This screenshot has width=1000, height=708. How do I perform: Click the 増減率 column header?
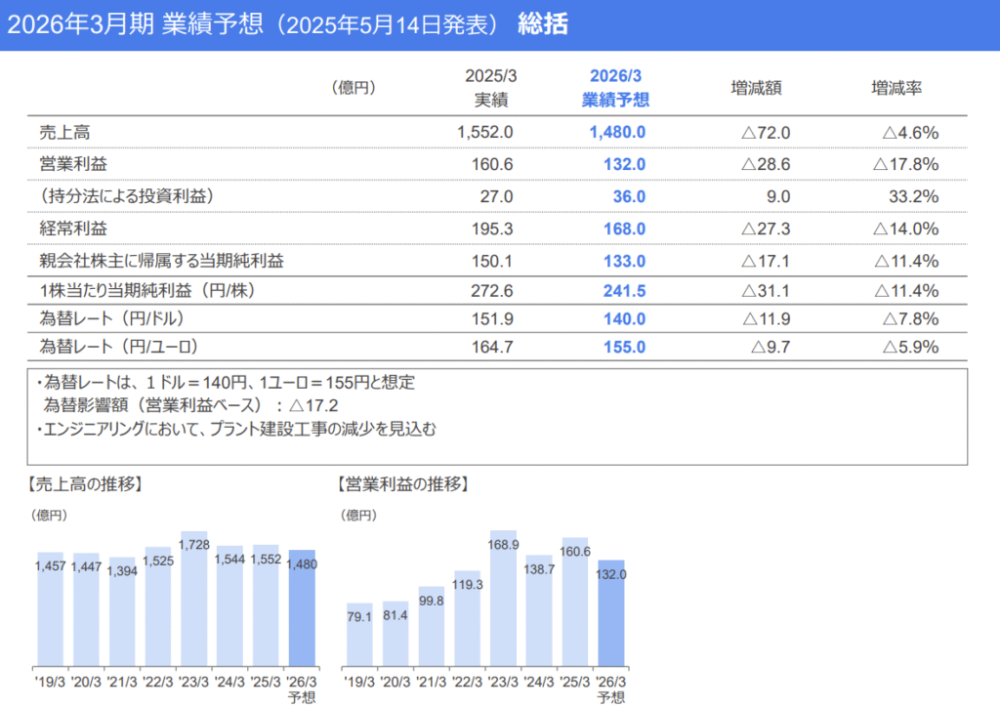896,88
